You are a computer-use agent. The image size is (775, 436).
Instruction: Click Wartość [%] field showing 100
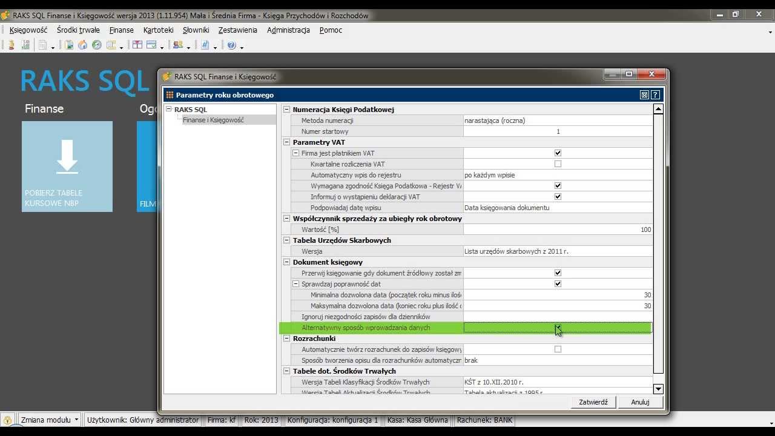[x=558, y=230]
